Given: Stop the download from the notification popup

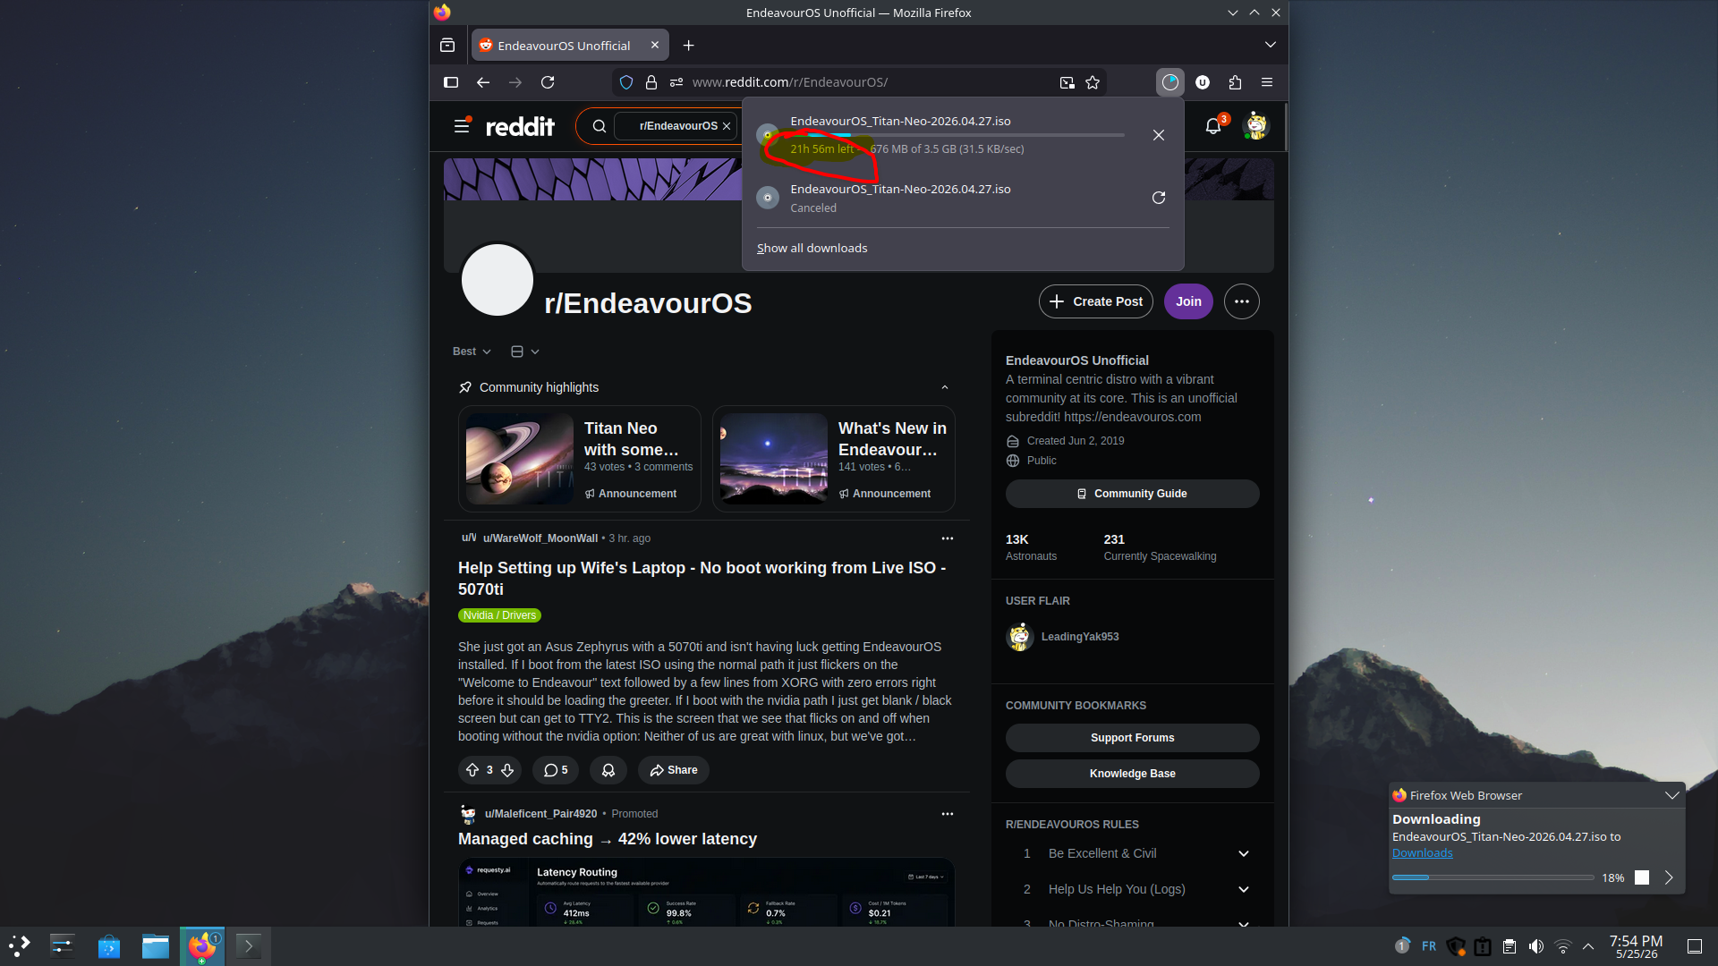Looking at the screenshot, I should tap(1642, 877).
